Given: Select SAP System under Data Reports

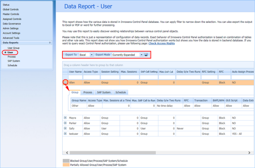Looking at the screenshot, I should point(14,61).
